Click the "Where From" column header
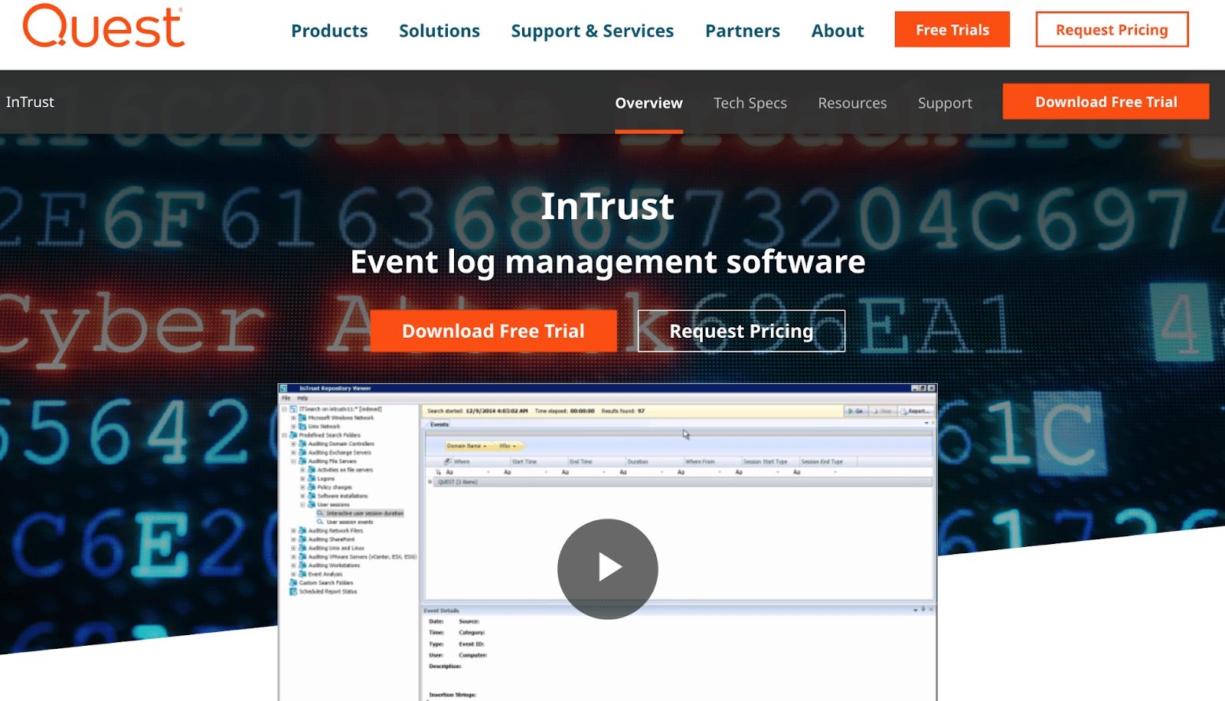1225x701 pixels. [712, 461]
